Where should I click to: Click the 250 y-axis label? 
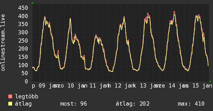[23, 41]
